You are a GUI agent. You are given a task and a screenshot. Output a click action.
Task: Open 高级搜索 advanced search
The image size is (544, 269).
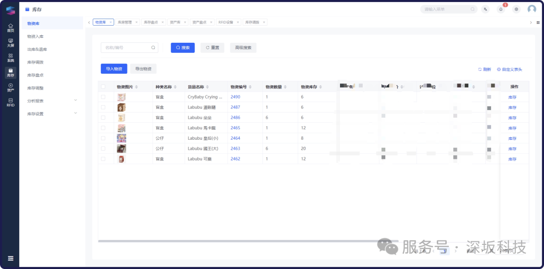pos(243,48)
